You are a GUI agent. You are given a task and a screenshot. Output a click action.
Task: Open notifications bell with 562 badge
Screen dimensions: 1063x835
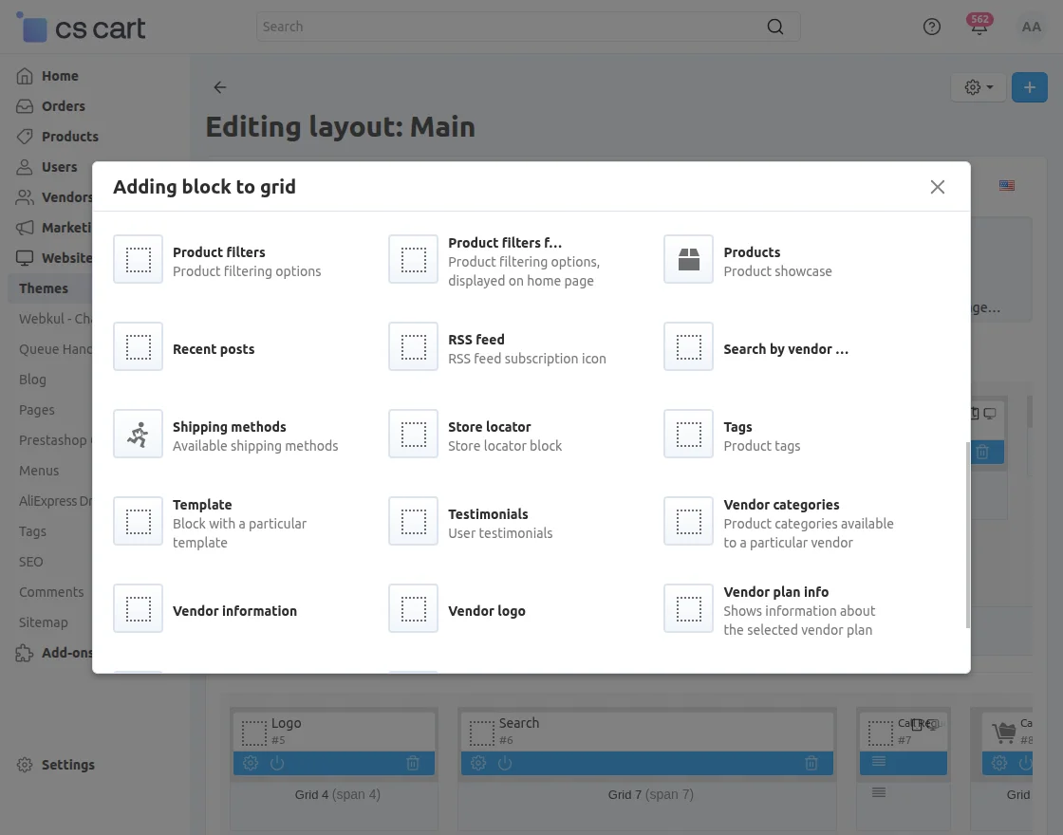[x=979, y=27]
